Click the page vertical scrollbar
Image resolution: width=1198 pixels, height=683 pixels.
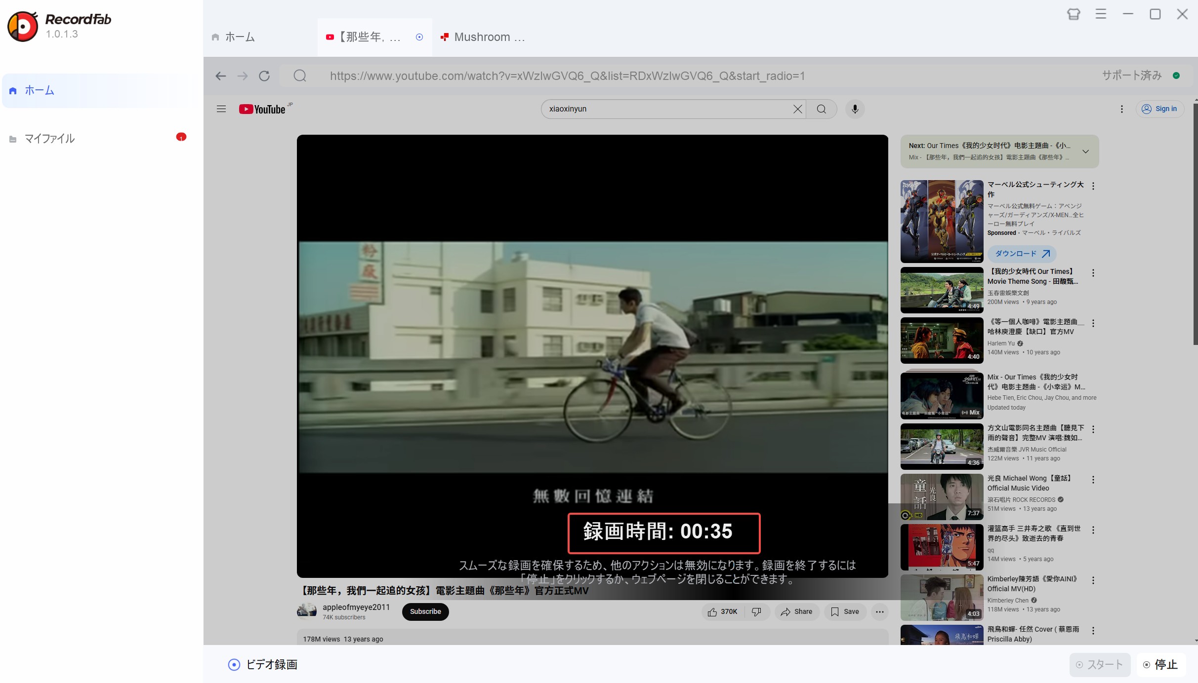coord(1196,225)
